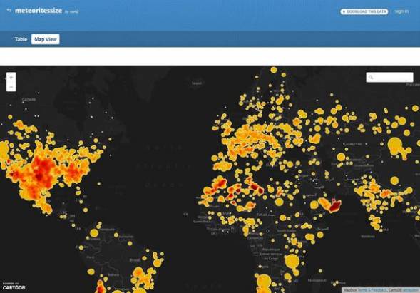Open the Sign in link
The width and height of the screenshot is (420, 293).
tap(401, 11)
